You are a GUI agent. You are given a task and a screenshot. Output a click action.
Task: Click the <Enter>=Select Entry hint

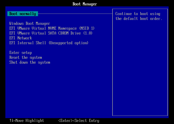coord(79,121)
